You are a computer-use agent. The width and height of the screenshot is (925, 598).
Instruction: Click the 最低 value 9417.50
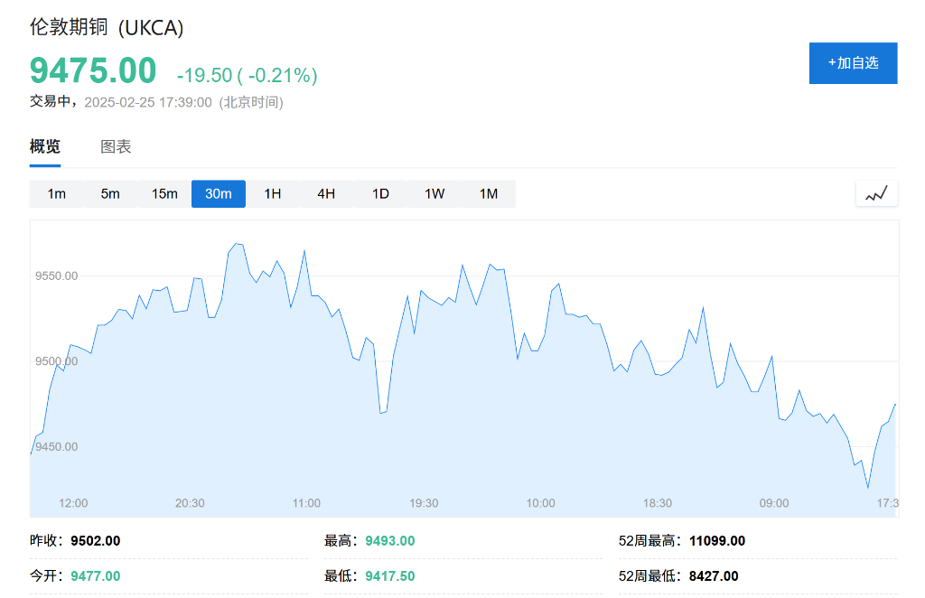pos(390,576)
